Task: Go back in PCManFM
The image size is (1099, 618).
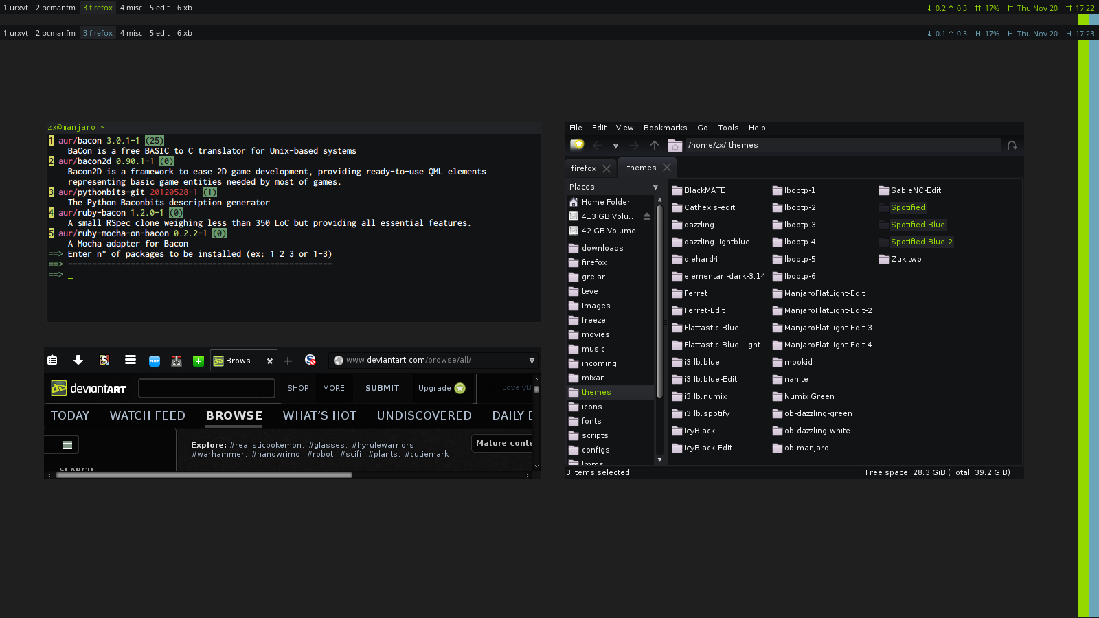Action: pos(598,146)
